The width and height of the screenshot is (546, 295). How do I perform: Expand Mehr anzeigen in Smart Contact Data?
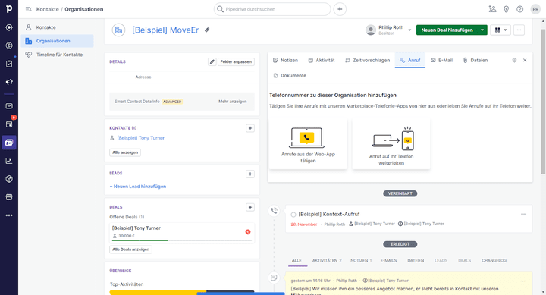click(x=233, y=102)
